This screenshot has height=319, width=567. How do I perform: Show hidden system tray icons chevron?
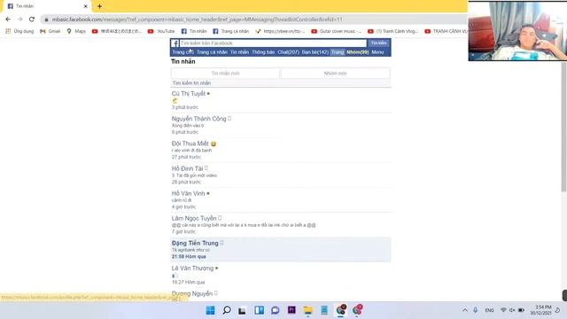(x=465, y=310)
